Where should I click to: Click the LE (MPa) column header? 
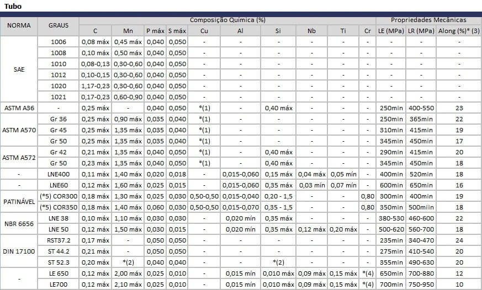(391, 31)
